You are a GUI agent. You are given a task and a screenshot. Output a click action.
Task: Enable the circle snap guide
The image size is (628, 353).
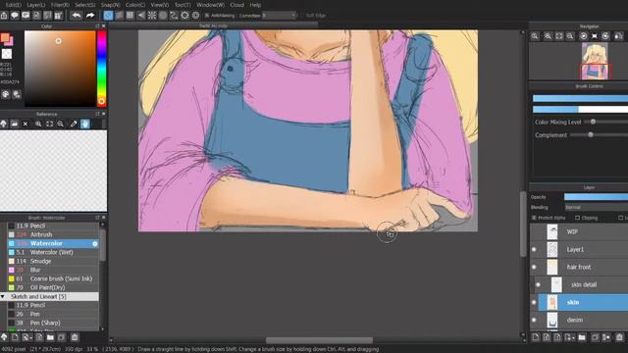click(163, 16)
